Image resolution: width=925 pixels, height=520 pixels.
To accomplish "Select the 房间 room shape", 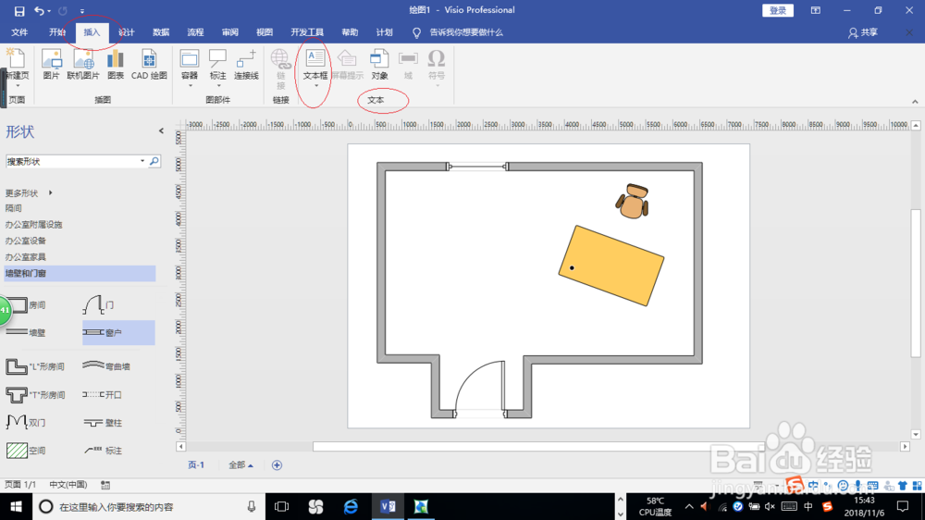I will point(25,305).
